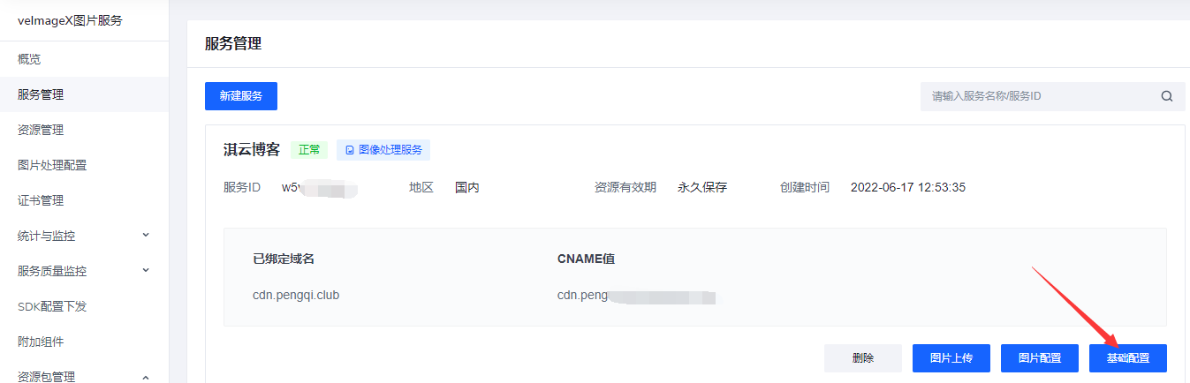Click the 永久保存 value
Image resolution: width=1190 pixels, height=383 pixels.
pos(702,187)
